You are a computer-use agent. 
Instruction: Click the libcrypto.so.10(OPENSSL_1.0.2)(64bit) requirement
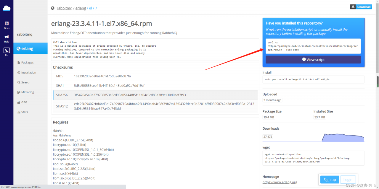click(81, 154)
